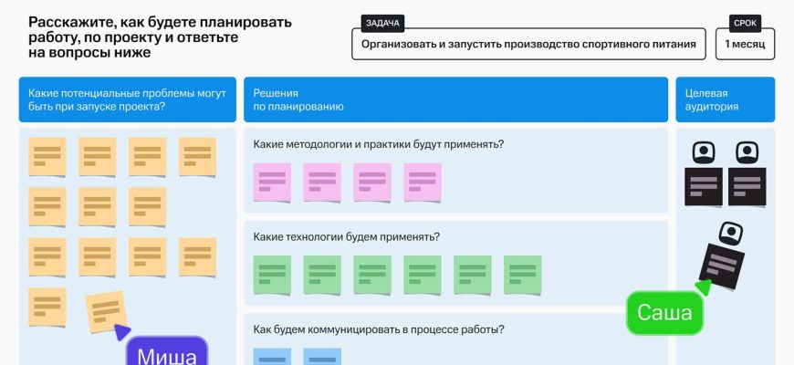Image resolution: width=794 pixels, height=365 pixels.
Task: Click the first blue sticky note
Action: pyautogui.click(x=272, y=357)
